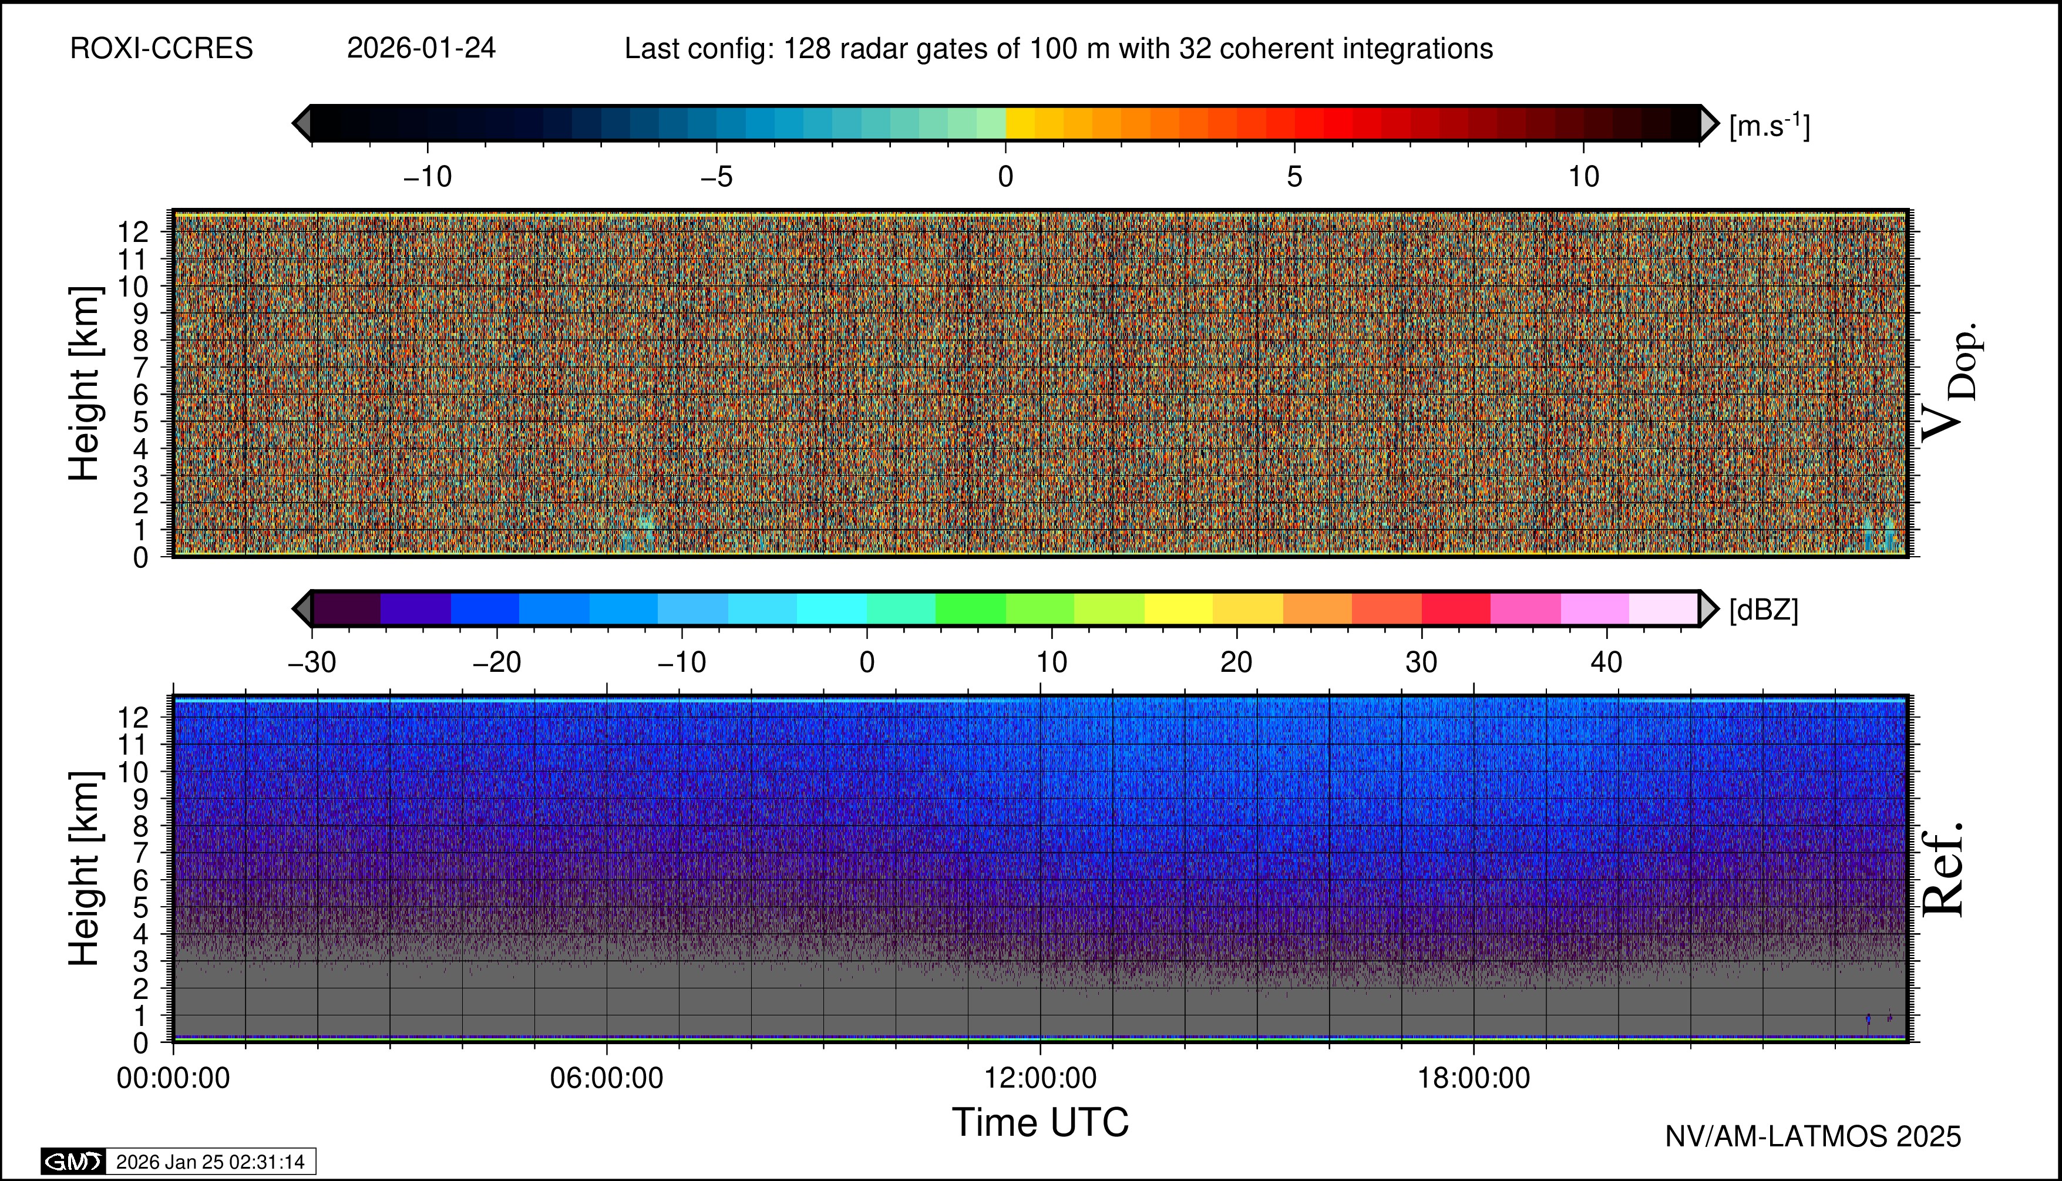Screen dimensions: 2062x1181
Task: Click the [dBZ] unit label
Action: [x=1764, y=610]
